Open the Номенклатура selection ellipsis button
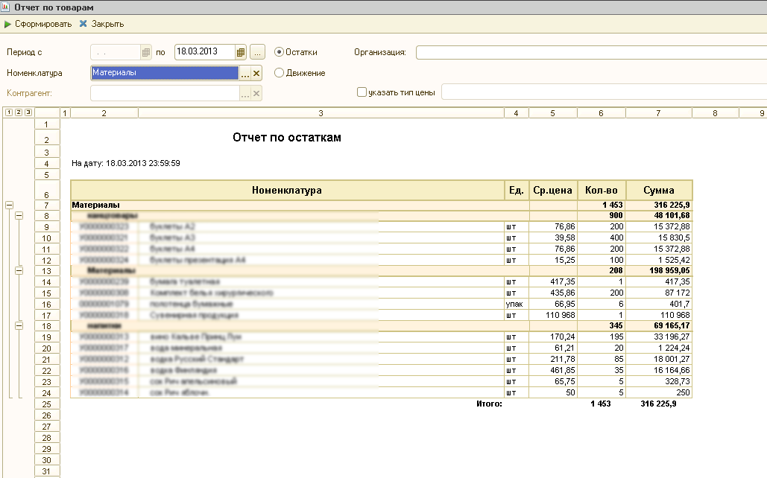 pyautogui.click(x=244, y=73)
